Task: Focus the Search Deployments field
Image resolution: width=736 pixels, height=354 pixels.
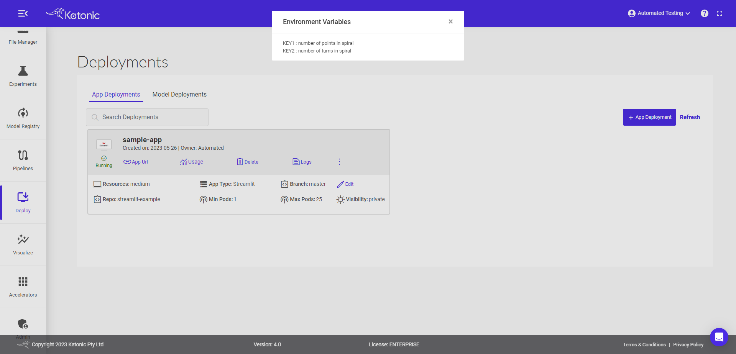Action: click(147, 117)
